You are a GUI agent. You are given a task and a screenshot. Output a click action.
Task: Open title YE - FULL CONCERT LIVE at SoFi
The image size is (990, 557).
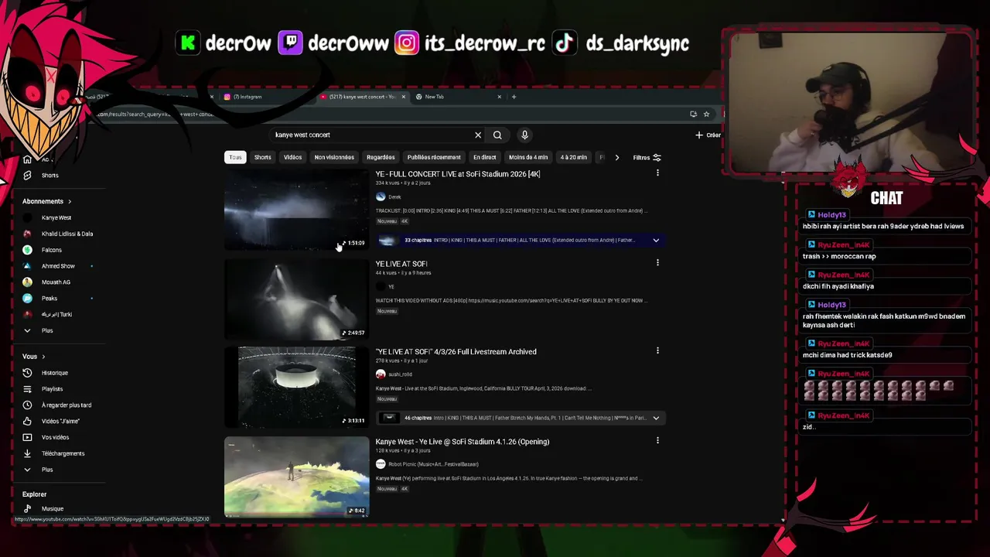pyautogui.click(x=458, y=174)
